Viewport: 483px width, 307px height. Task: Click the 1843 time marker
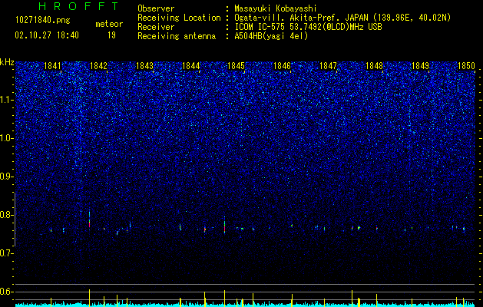tap(145, 66)
